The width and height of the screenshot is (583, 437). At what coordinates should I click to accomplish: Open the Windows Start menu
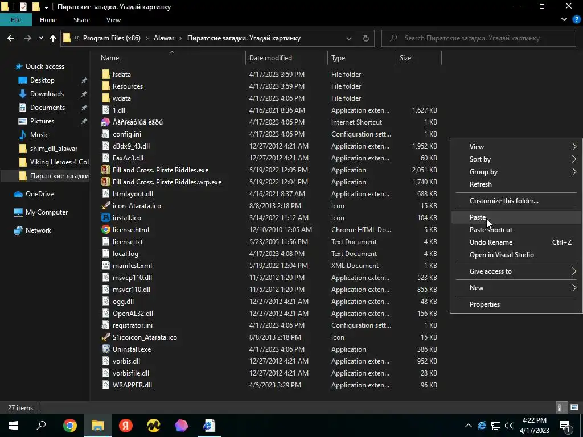point(14,426)
